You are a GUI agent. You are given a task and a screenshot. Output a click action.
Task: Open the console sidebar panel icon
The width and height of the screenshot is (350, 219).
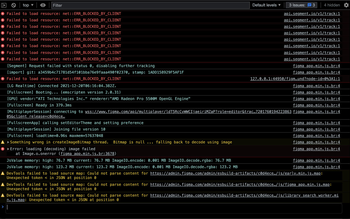[x=4, y=5]
